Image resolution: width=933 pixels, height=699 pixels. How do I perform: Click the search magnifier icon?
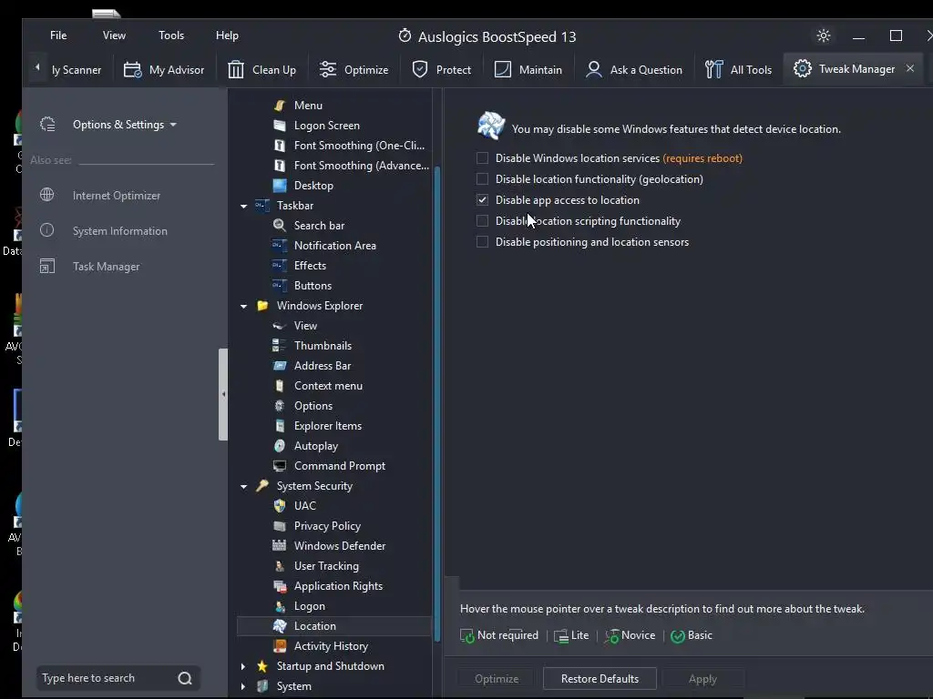click(185, 678)
